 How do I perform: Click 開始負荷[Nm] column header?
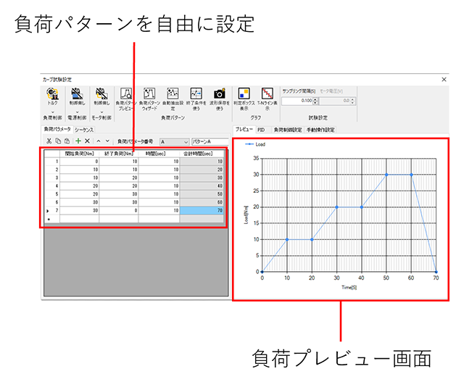click(79, 154)
